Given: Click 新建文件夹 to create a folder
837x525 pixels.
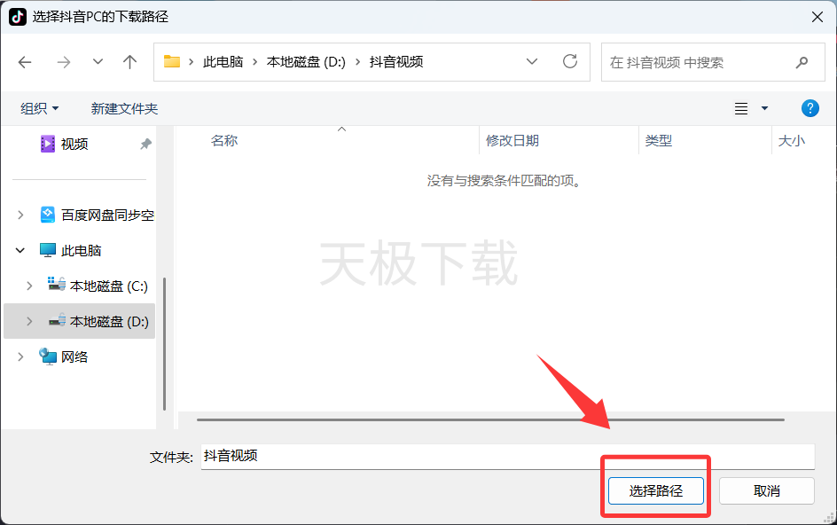Looking at the screenshot, I should [x=124, y=108].
